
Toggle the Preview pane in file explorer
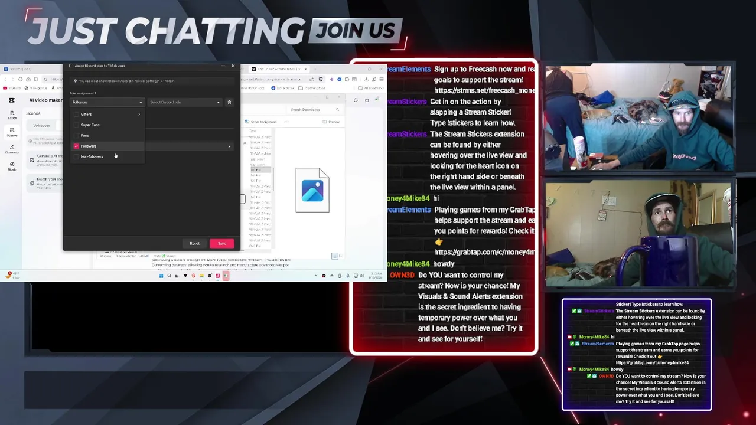[331, 122]
